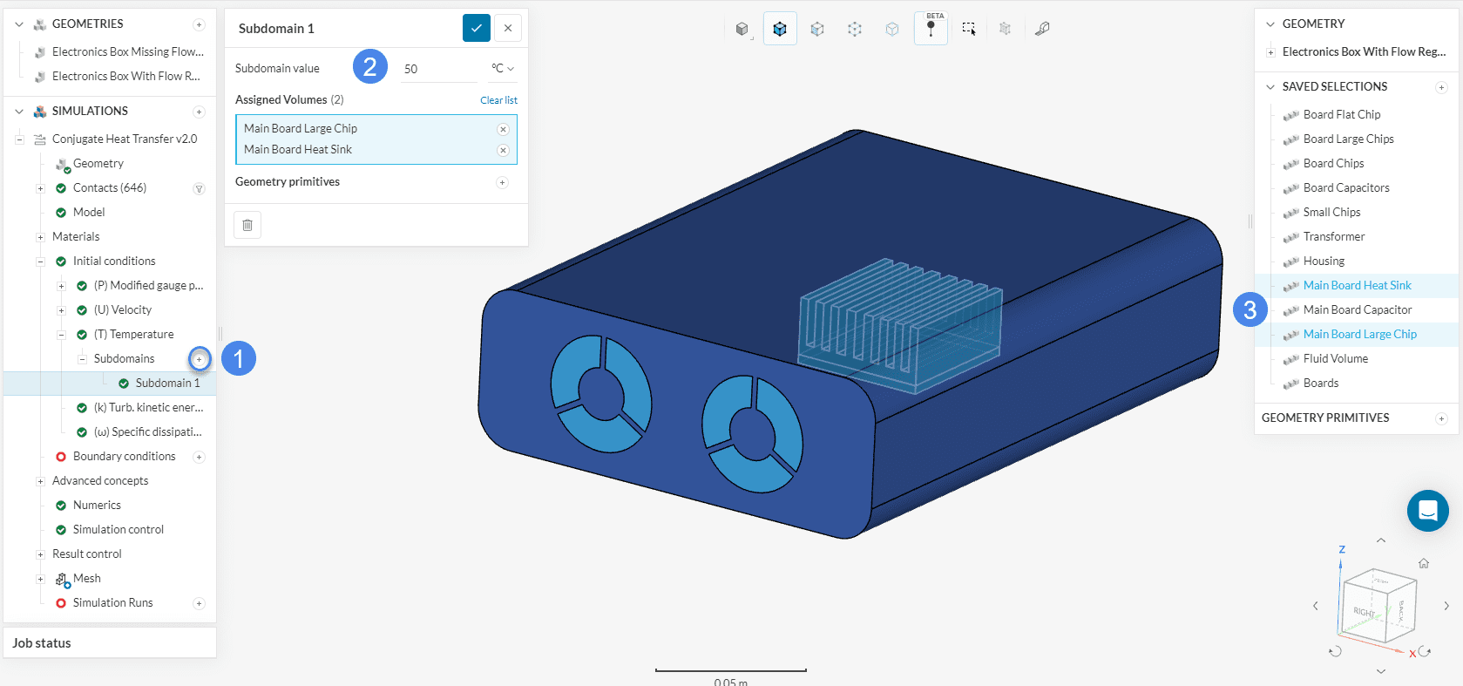Viewport: 1463px width, 686px height.
Task: Click the Clear list link
Action: click(x=498, y=100)
